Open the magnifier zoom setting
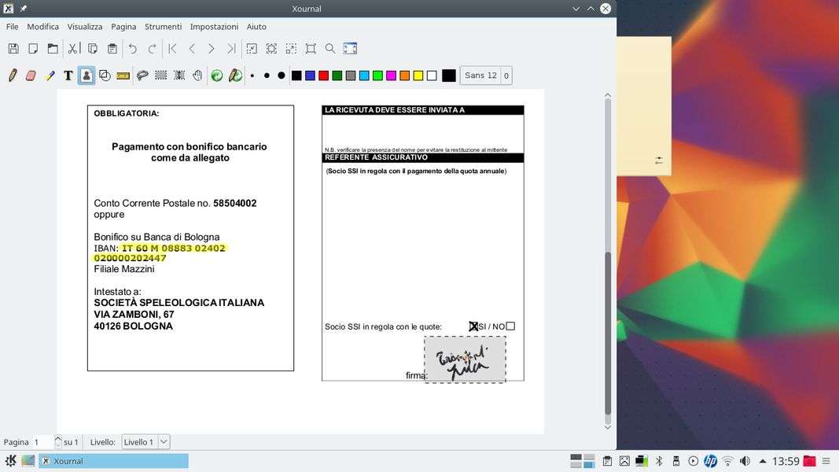The width and height of the screenshot is (839, 472). pos(330,49)
